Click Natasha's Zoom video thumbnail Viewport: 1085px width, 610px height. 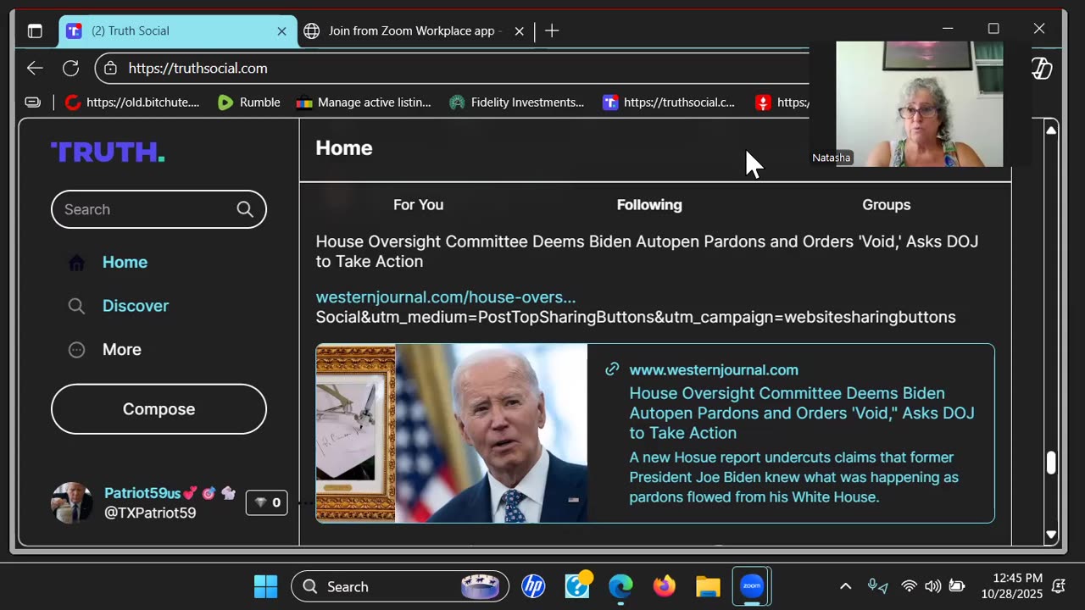pyautogui.click(x=920, y=104)
